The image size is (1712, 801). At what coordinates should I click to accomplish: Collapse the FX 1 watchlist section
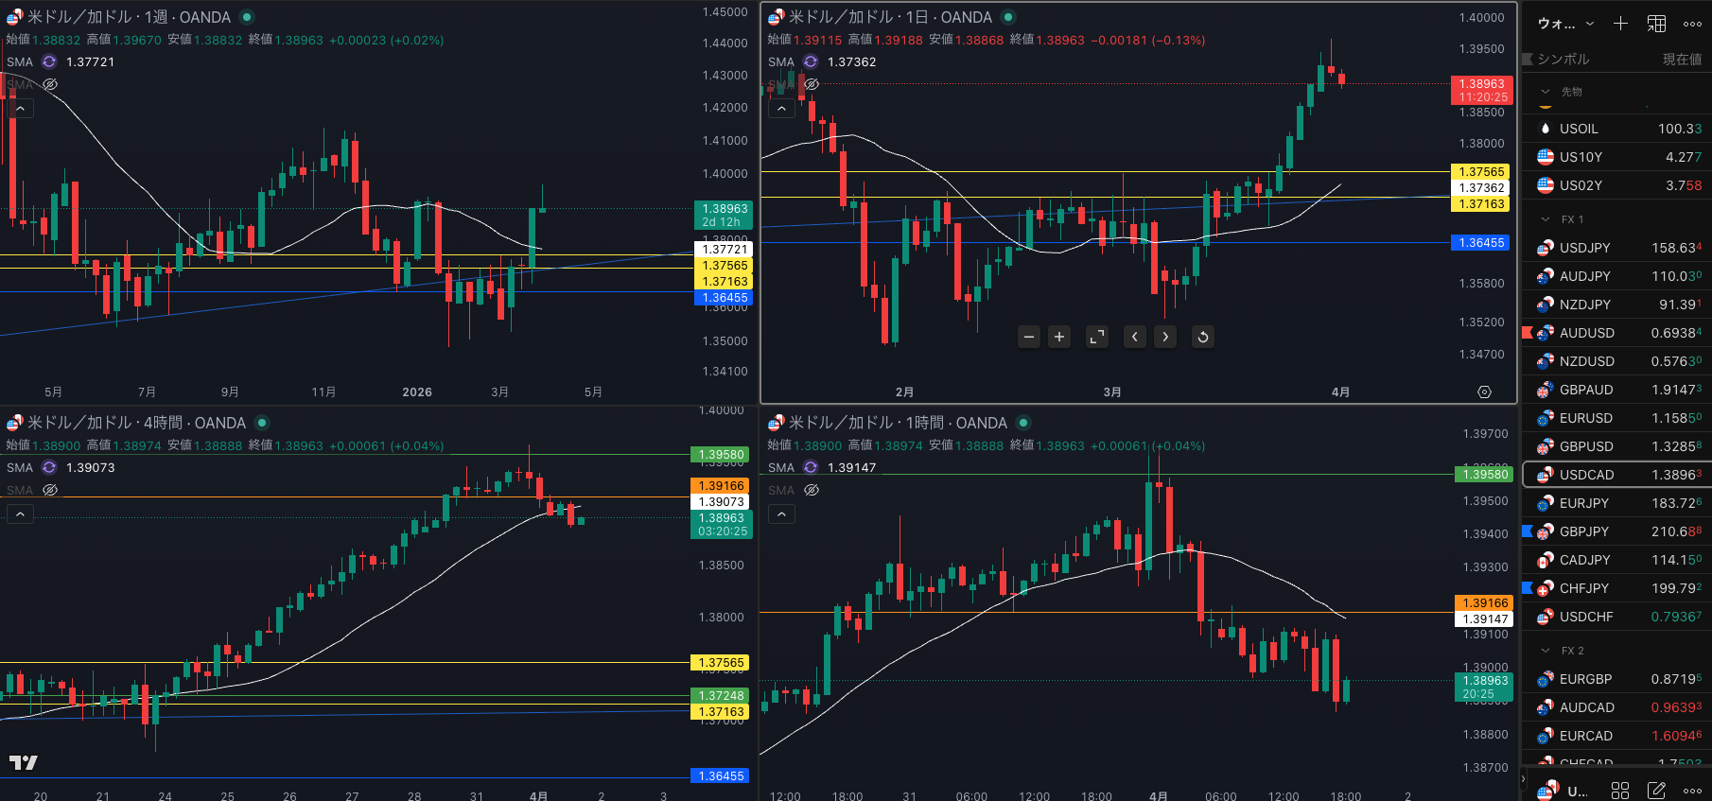pos(1546,219)
